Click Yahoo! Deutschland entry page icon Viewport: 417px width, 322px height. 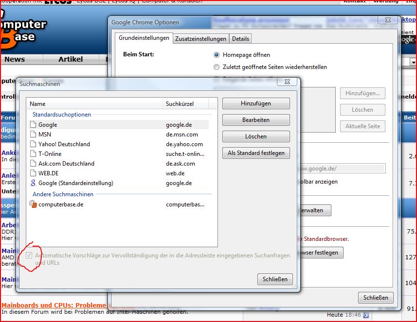point(33,144)
